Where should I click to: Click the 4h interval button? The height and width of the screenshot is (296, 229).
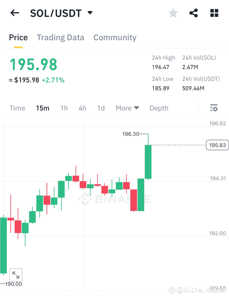click(82, 108)
